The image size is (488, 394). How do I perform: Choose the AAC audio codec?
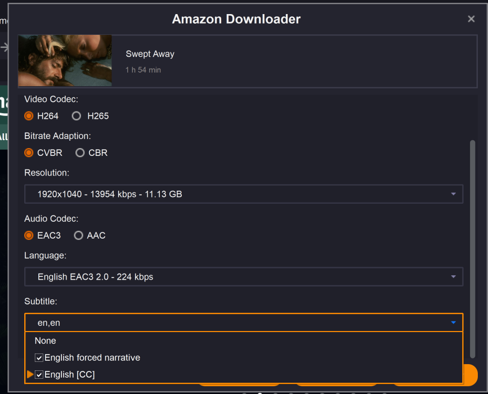tap(79, 235)
